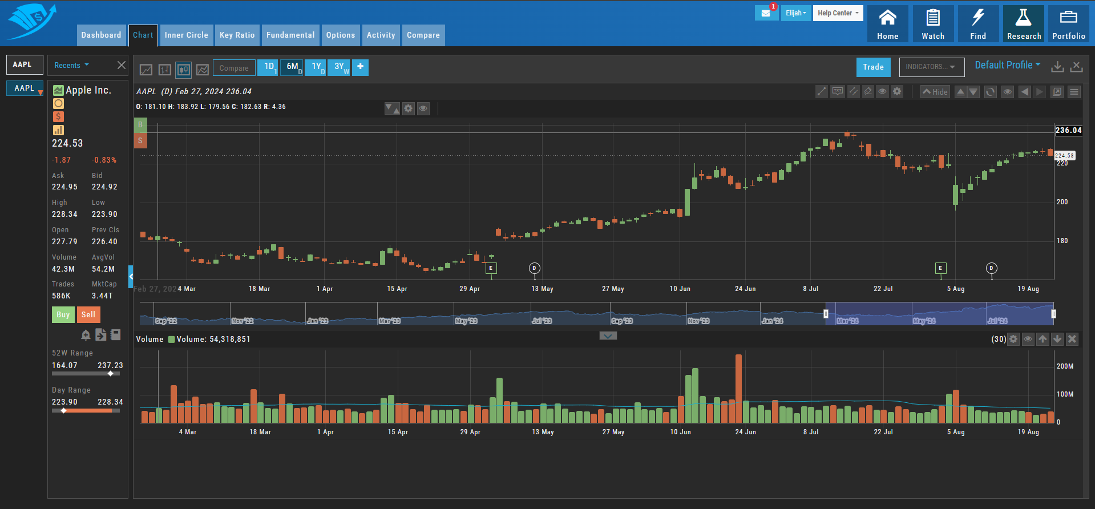This screenshot has width=1095, height=509.
Task: Pop out chart into new window
Action: [x=1057, y=92]
